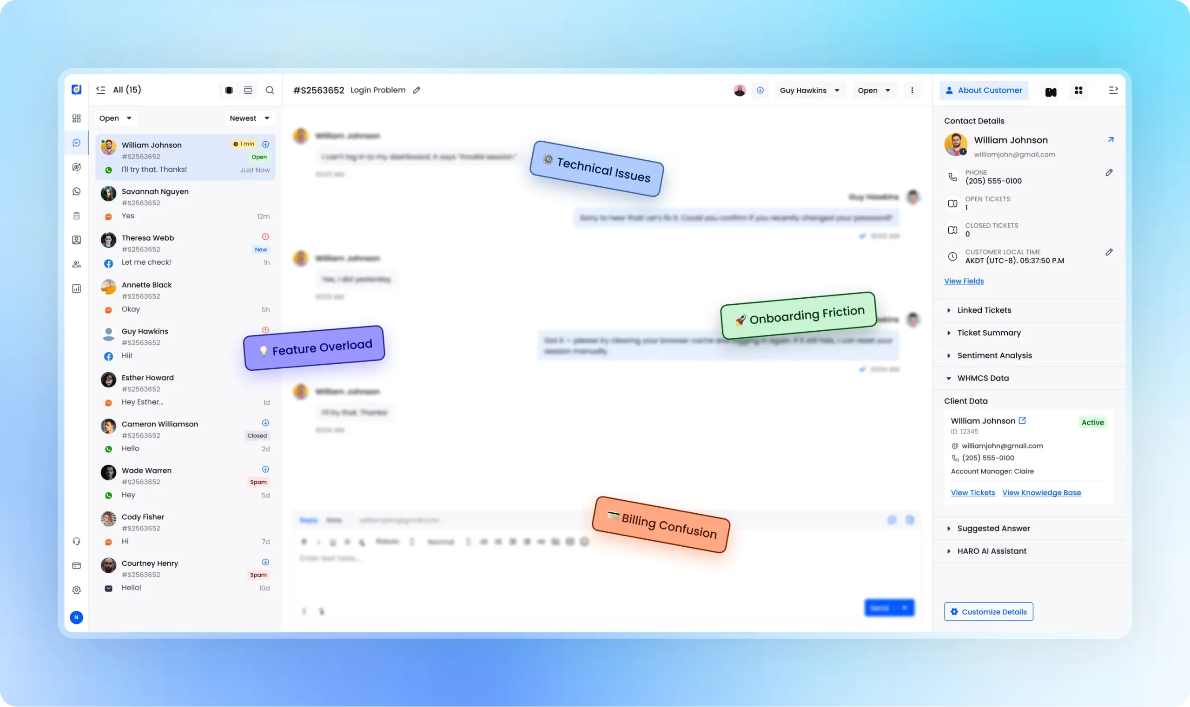Open Annette Black conversation
1190x707 pixels.
click(x=185, y=297)
